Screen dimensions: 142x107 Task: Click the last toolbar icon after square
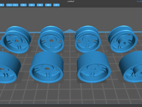(x=57, y=5)
